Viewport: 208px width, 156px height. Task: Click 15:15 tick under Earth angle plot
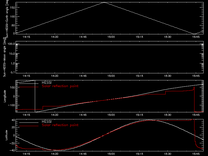point(139,37)
